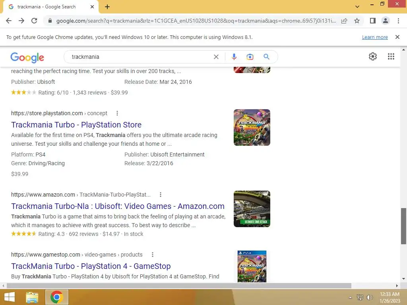Open the tab search dropdown arrow

(357, 7)
